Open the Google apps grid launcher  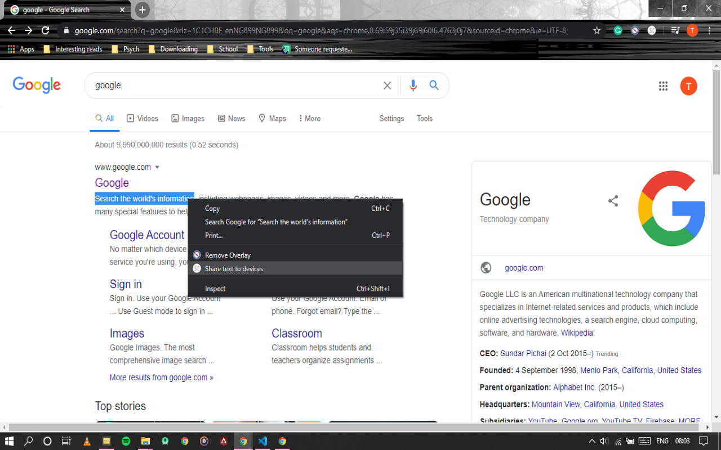663,85
